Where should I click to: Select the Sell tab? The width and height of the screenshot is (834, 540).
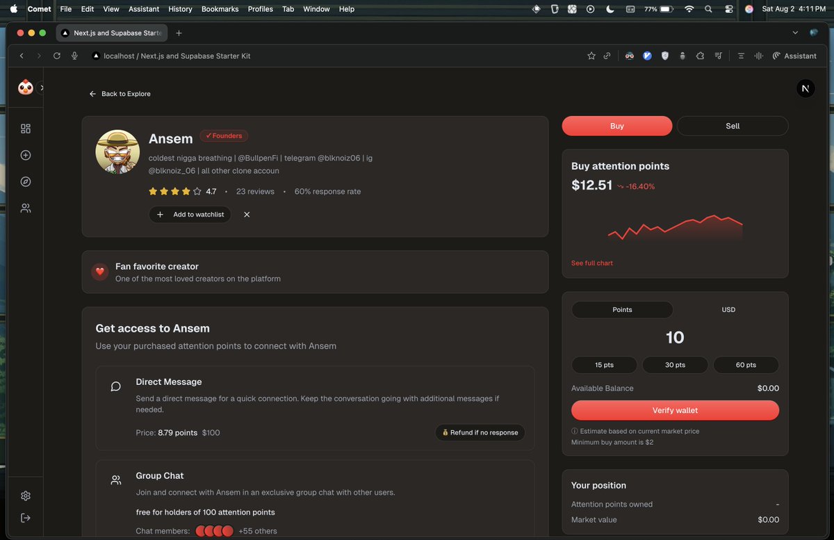[733, 126]
